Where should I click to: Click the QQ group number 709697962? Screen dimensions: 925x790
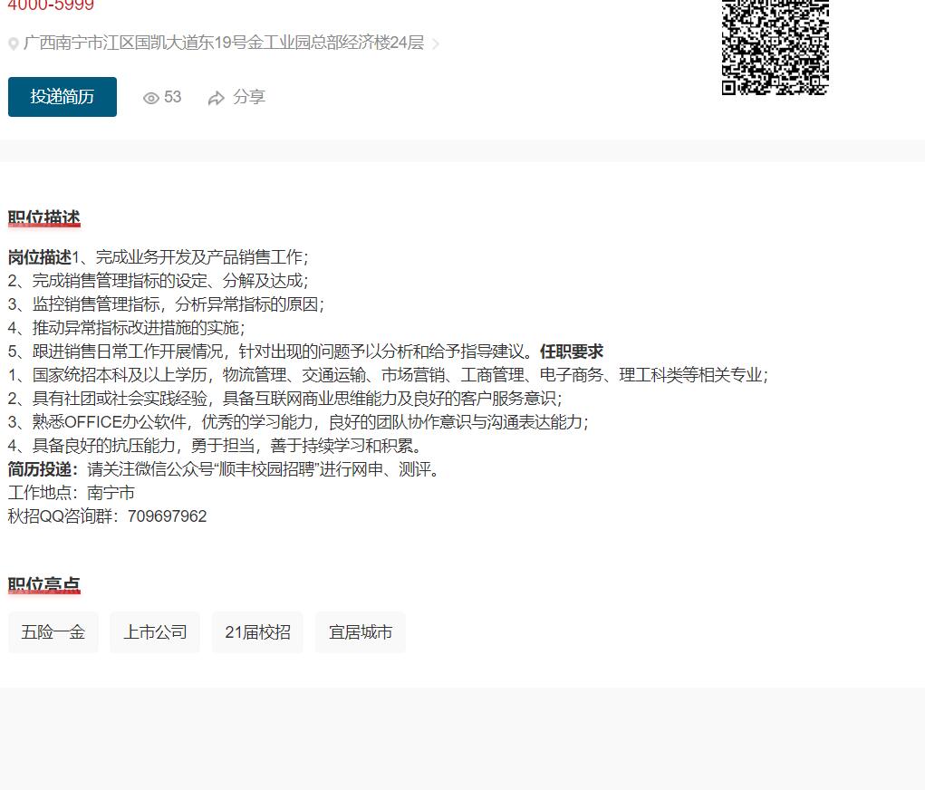167,516
